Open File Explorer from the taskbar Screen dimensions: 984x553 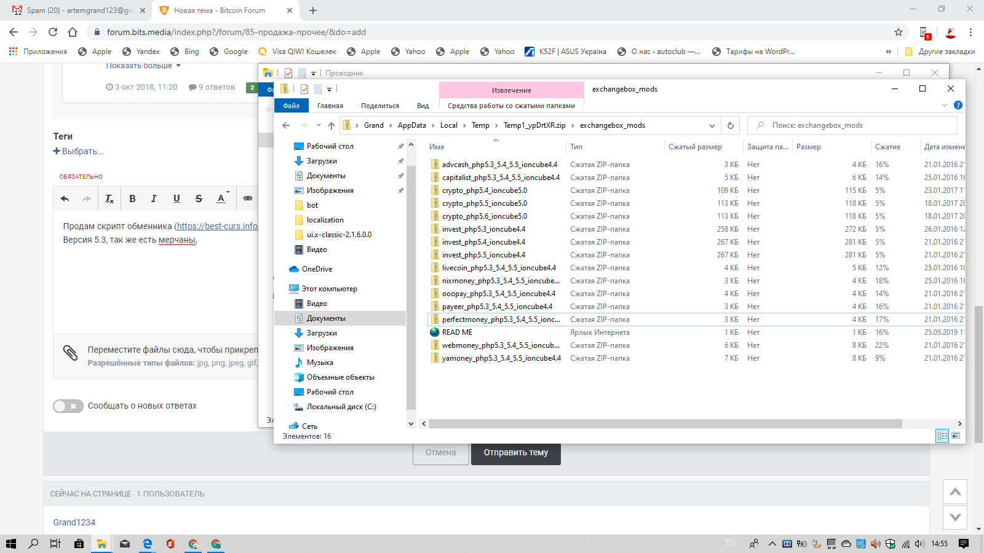[x=101, y=544]
